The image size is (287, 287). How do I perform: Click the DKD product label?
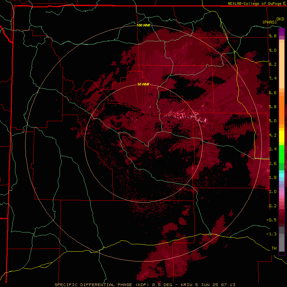280,19
